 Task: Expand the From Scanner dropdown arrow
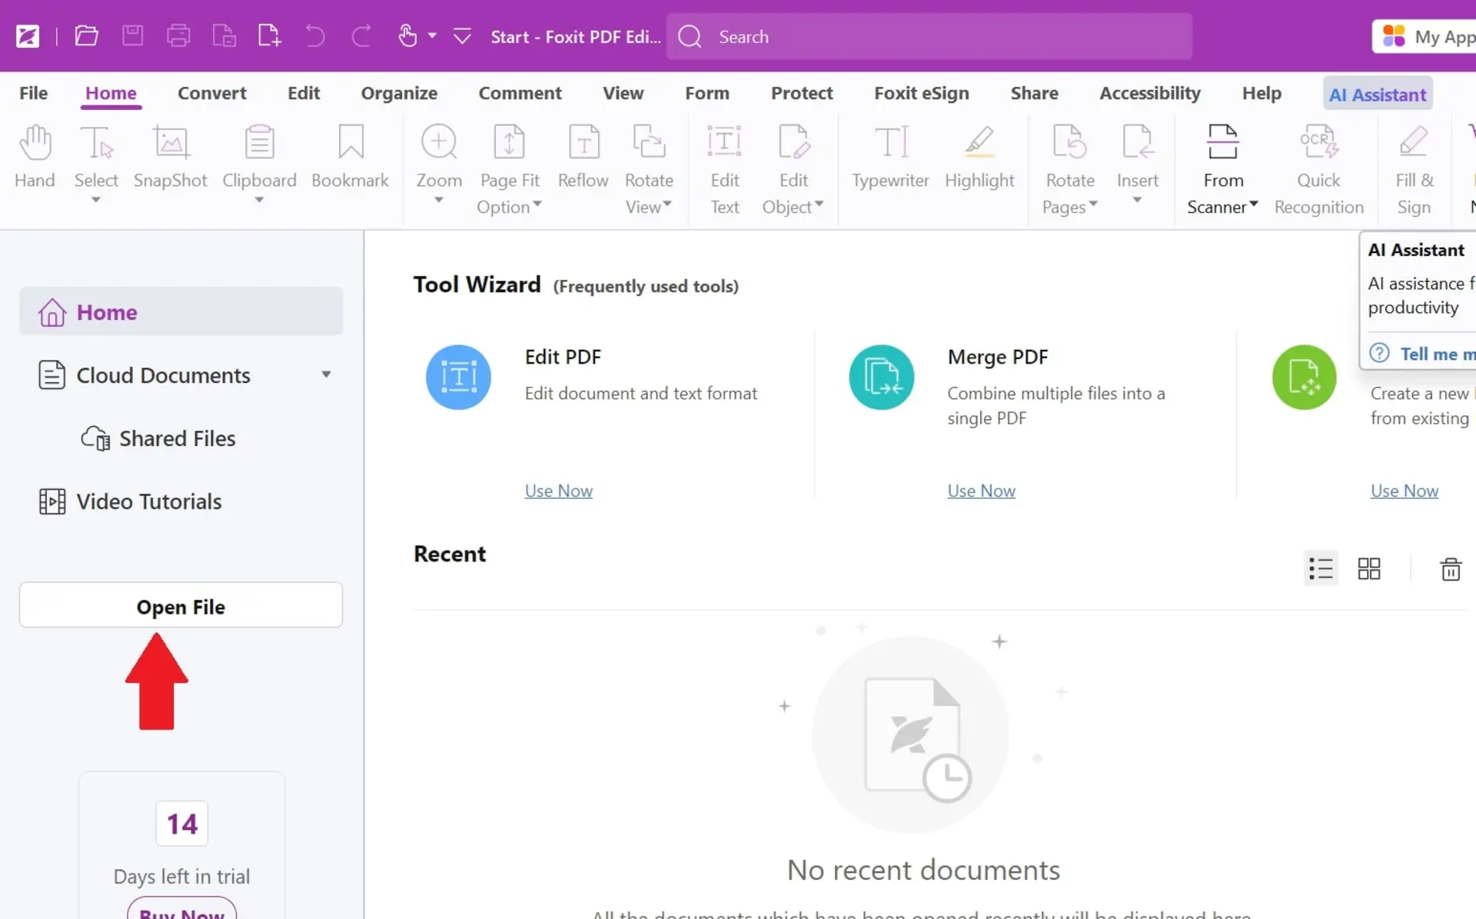click(1254, 204)
